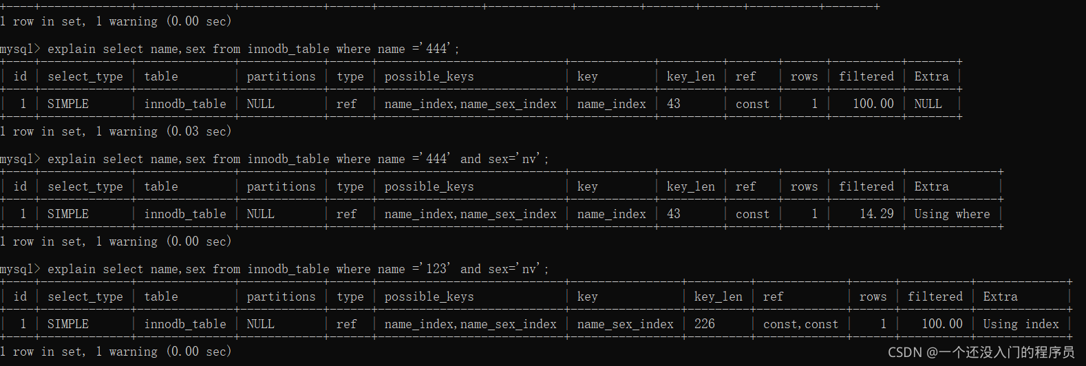Click the 'const,const' ref value
The image size is (1086, 366).
click(x=800, y=324)
